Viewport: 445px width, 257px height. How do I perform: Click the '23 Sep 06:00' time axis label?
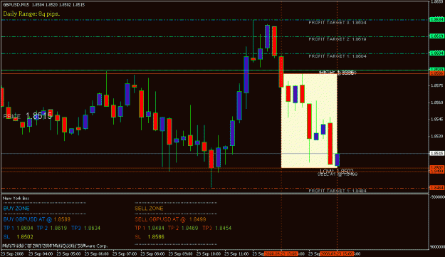[97, 254]
